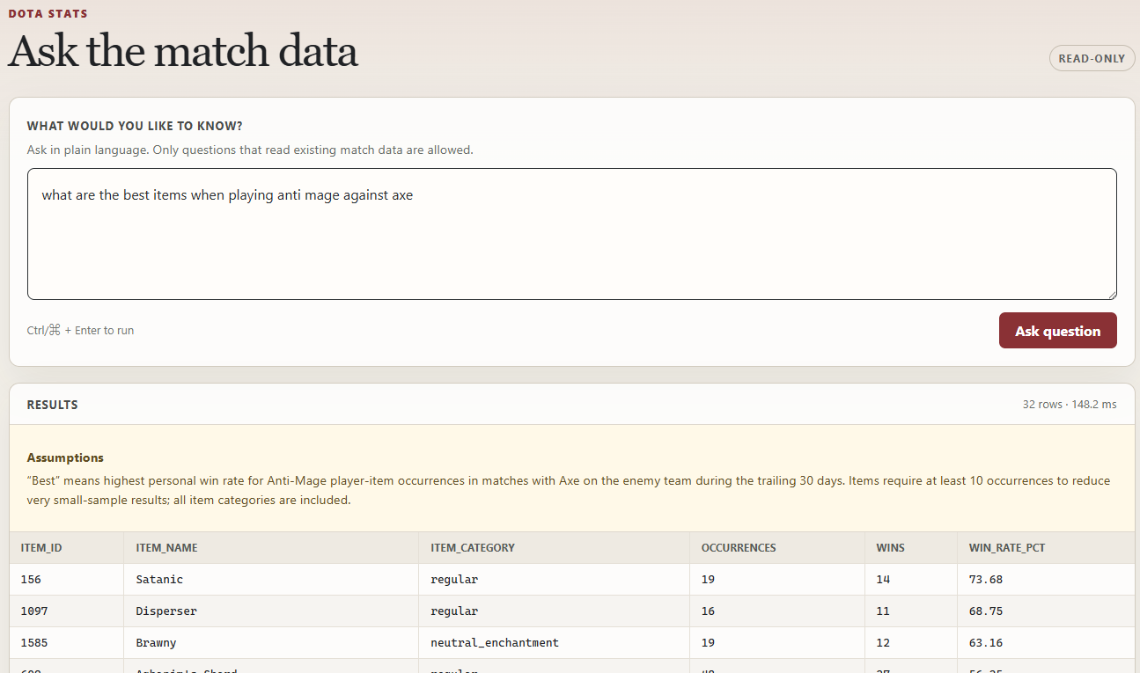Click the '32 rows · 148.2 ms' status text
This screenshot has height=673, width=1140.
coord(1070,405)
